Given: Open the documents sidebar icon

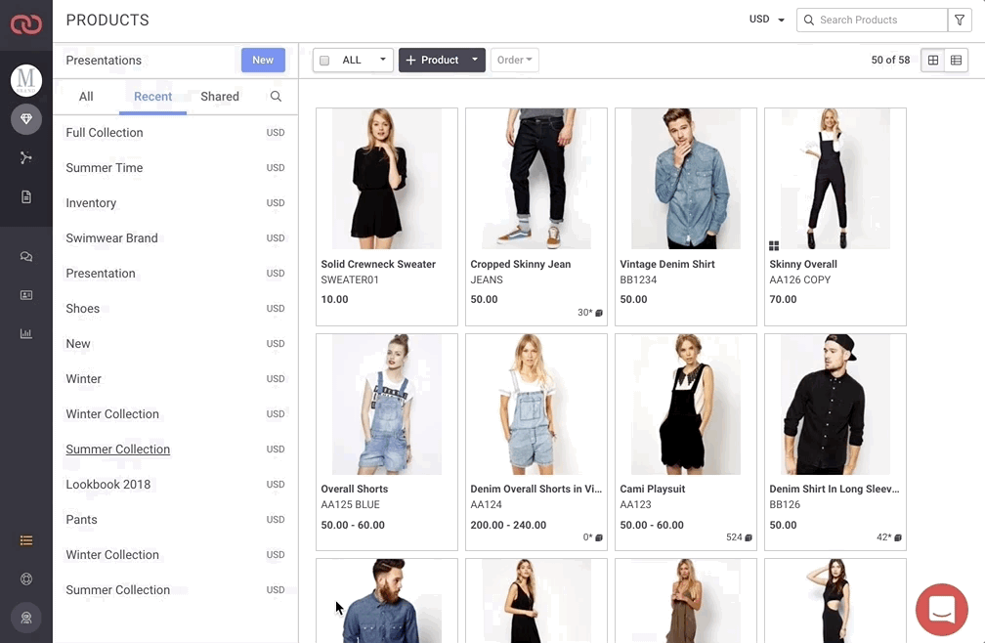Looking at the screenshot, I should (x=26, y=196).
